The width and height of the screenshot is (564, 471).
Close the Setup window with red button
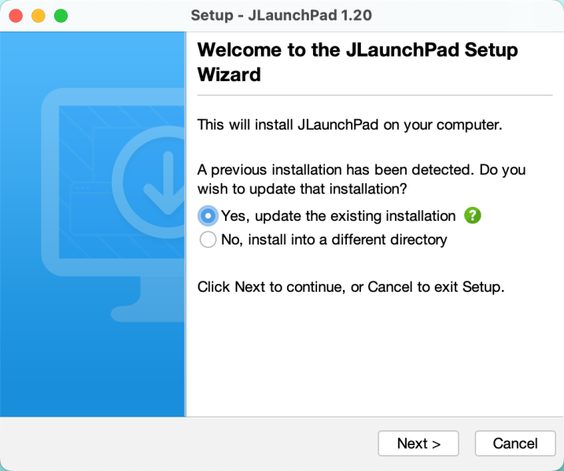(16, 16)
